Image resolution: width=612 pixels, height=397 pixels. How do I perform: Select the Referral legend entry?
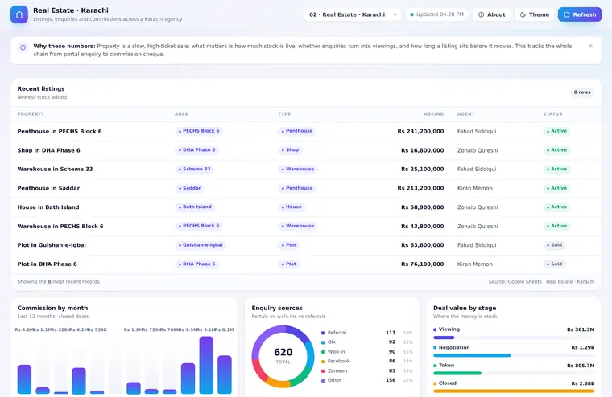click(366, 333)
